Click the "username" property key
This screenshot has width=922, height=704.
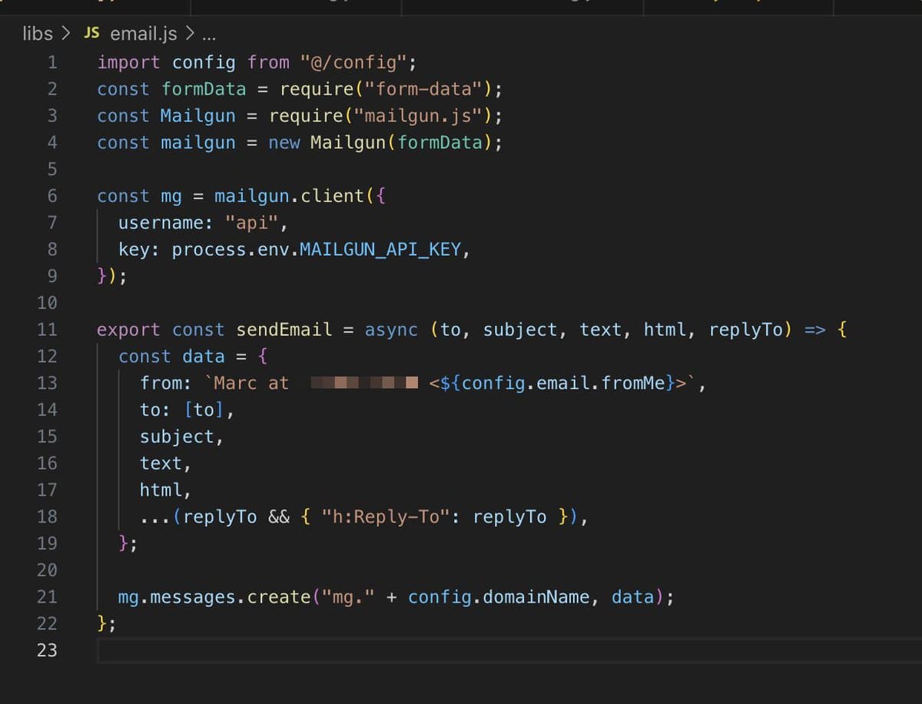click(161, 223)
